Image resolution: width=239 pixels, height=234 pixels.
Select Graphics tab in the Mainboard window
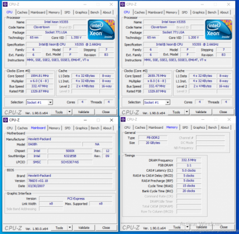pyautogui.click(x=82, y=128)
